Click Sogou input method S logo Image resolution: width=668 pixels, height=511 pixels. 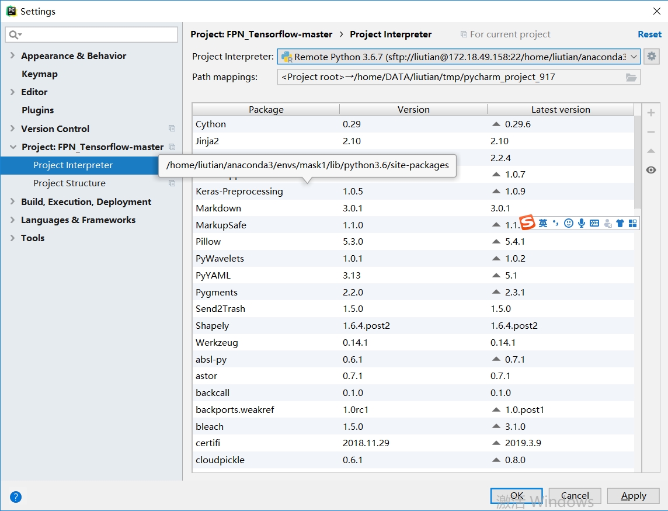[x=527, y=223]
